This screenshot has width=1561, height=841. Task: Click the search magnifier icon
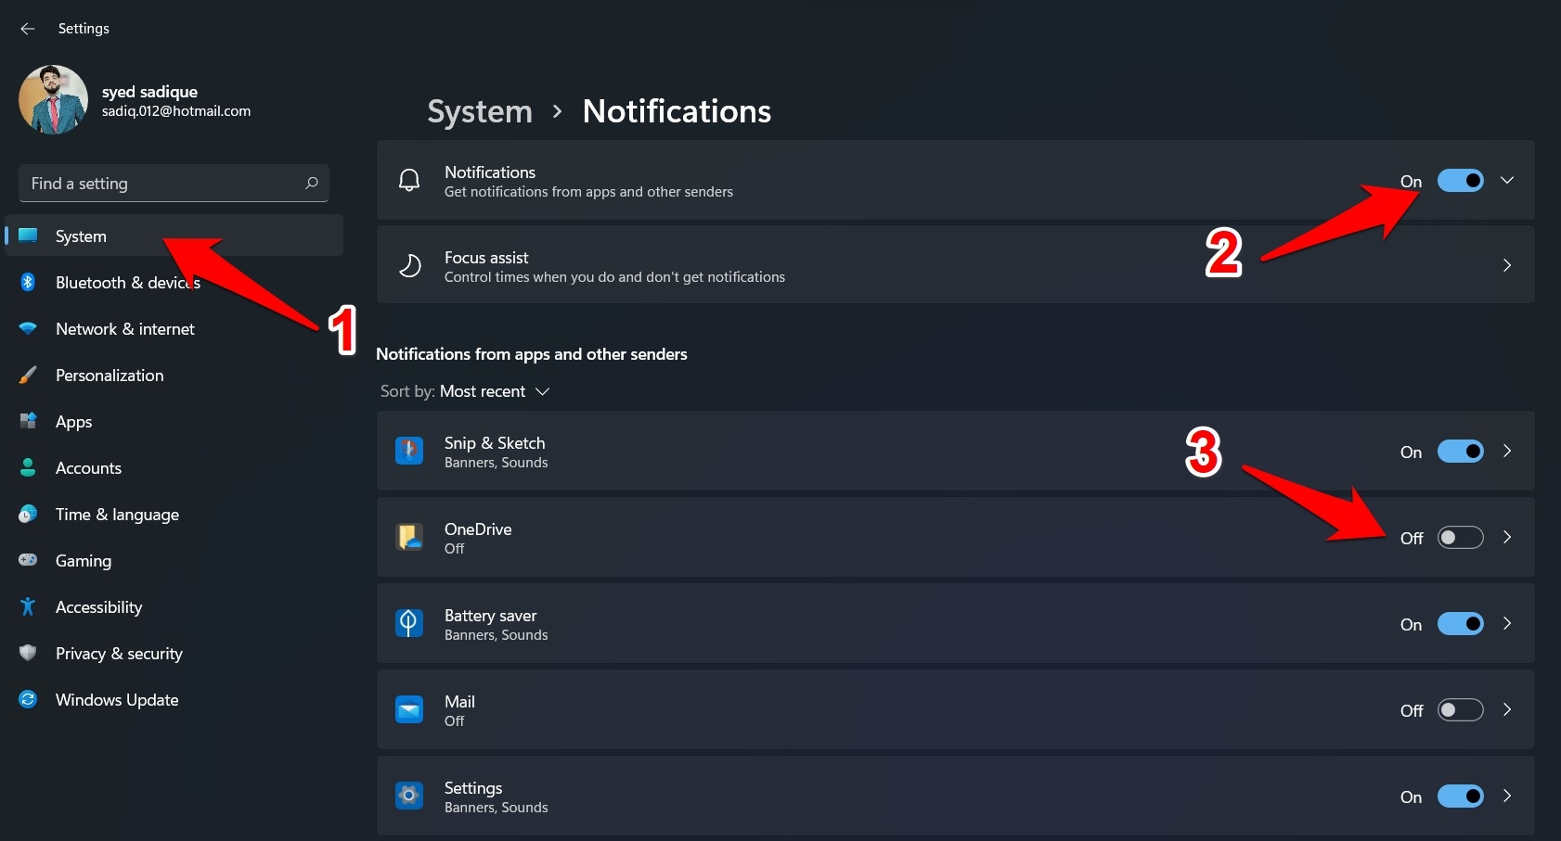coord(312,184)
